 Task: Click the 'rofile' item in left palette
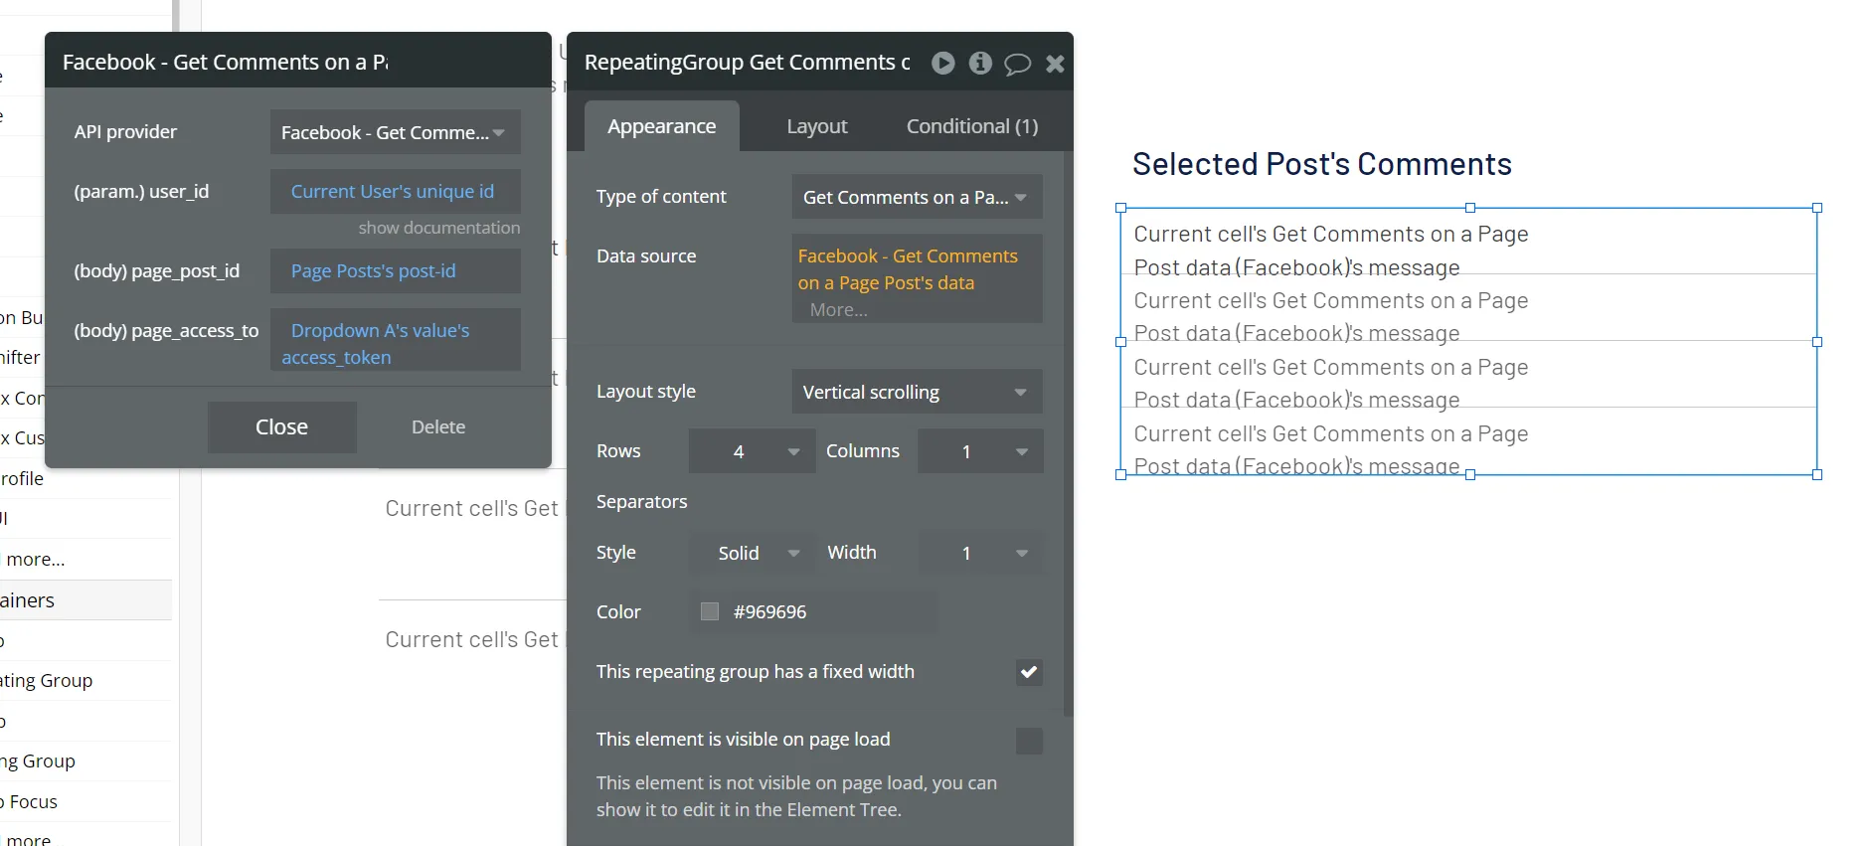[x=22, y=479]
